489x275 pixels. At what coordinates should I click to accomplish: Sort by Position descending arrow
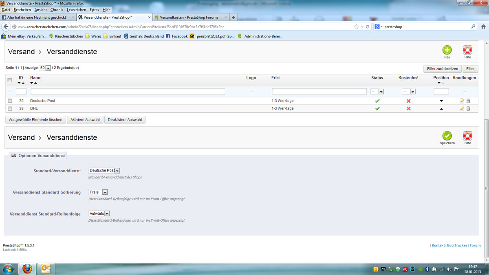(x=439, y=83)
